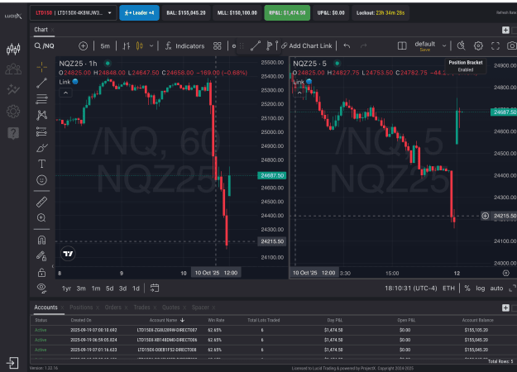Image resolution: width=517 pixels, height=372 pixels.
Task: Add a panel next to the Chart tab
Action: point(505,30)
